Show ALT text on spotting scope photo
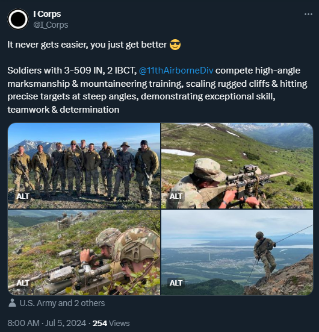Screen dimensions: 319x332 click(x=23, y=283)
